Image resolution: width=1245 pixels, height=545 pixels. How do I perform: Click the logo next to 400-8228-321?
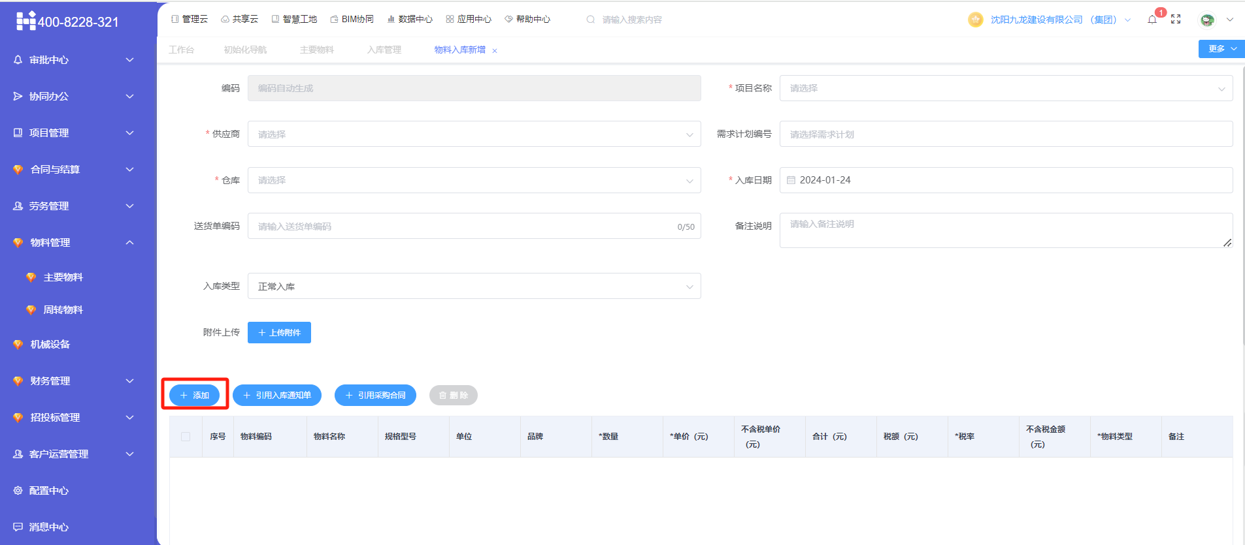(x=26, y=22)
